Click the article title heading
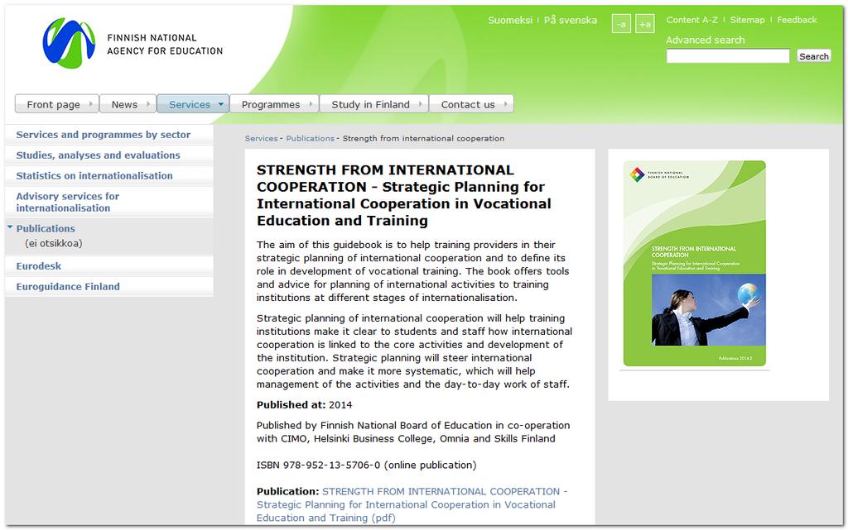The height and width of the screenshot is (530, 848). tap(404, 195)
